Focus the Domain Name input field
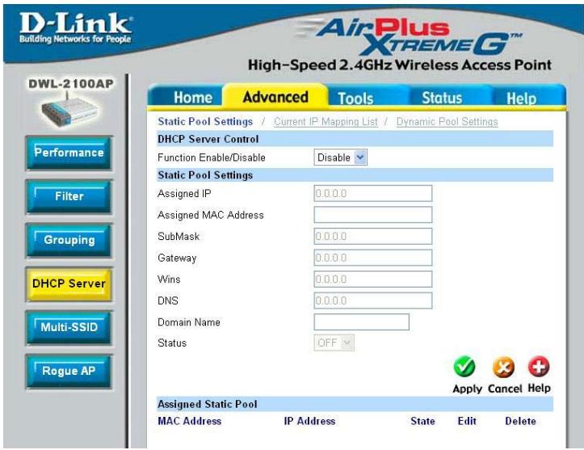Viewport: 584px width, 450px height. tap(361, 322)
